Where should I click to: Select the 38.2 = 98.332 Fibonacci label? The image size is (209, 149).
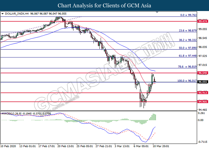(x=188, y=40)
